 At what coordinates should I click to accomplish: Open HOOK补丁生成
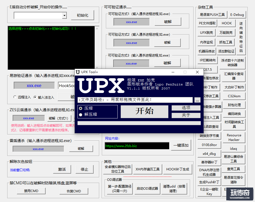tap(178, 169)
